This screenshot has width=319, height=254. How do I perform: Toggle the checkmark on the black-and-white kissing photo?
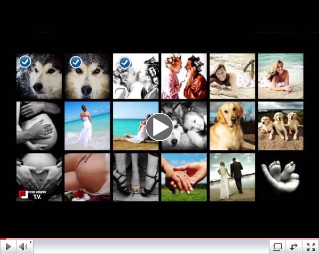click(124, 62)
